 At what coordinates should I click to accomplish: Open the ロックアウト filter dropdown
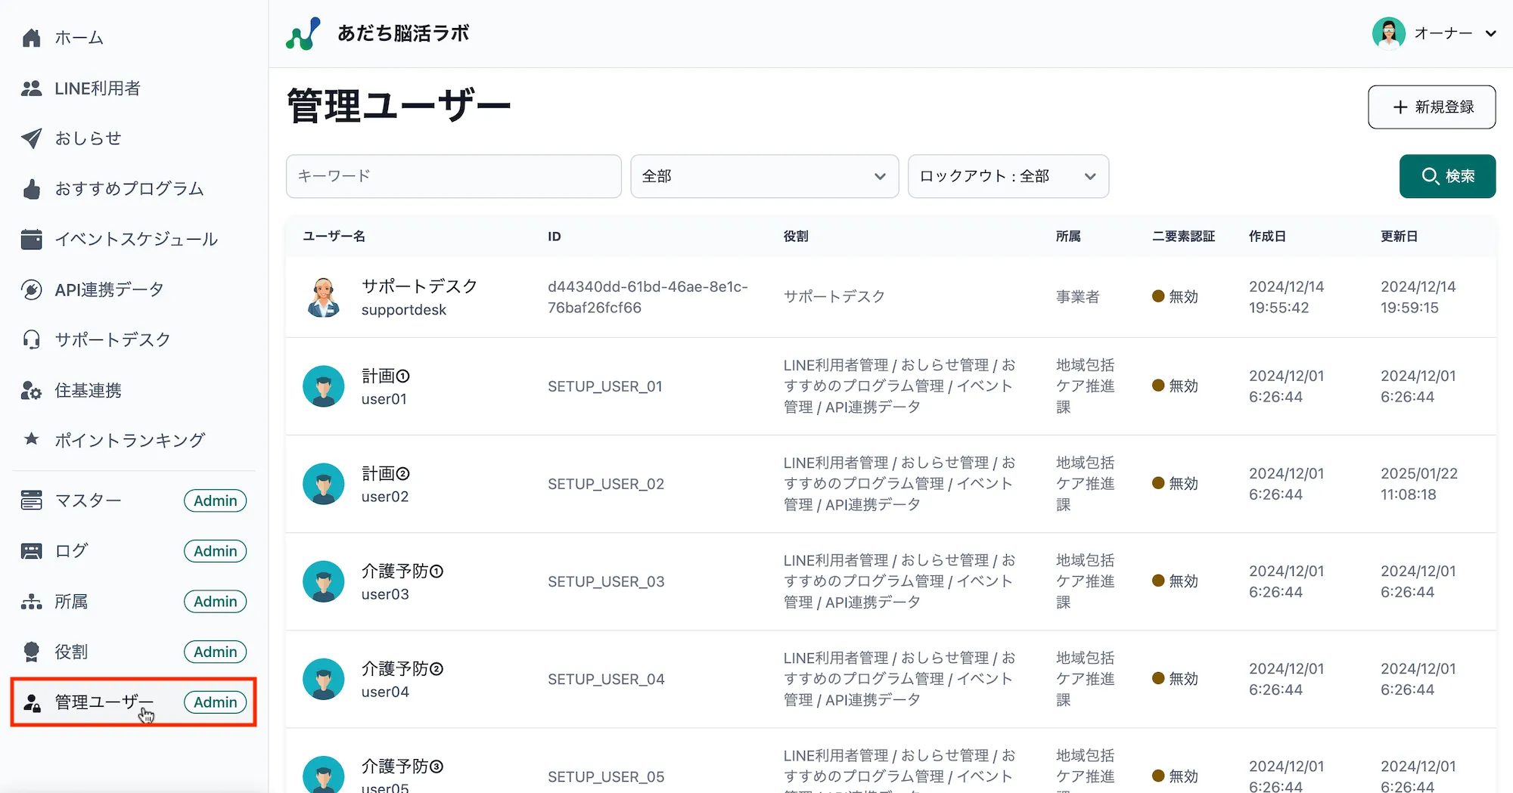1008,176
